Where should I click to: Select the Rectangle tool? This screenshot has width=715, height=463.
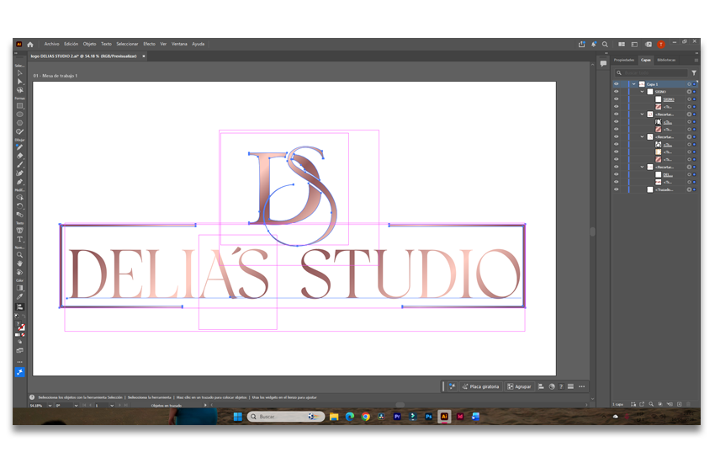tap(19, 106)
